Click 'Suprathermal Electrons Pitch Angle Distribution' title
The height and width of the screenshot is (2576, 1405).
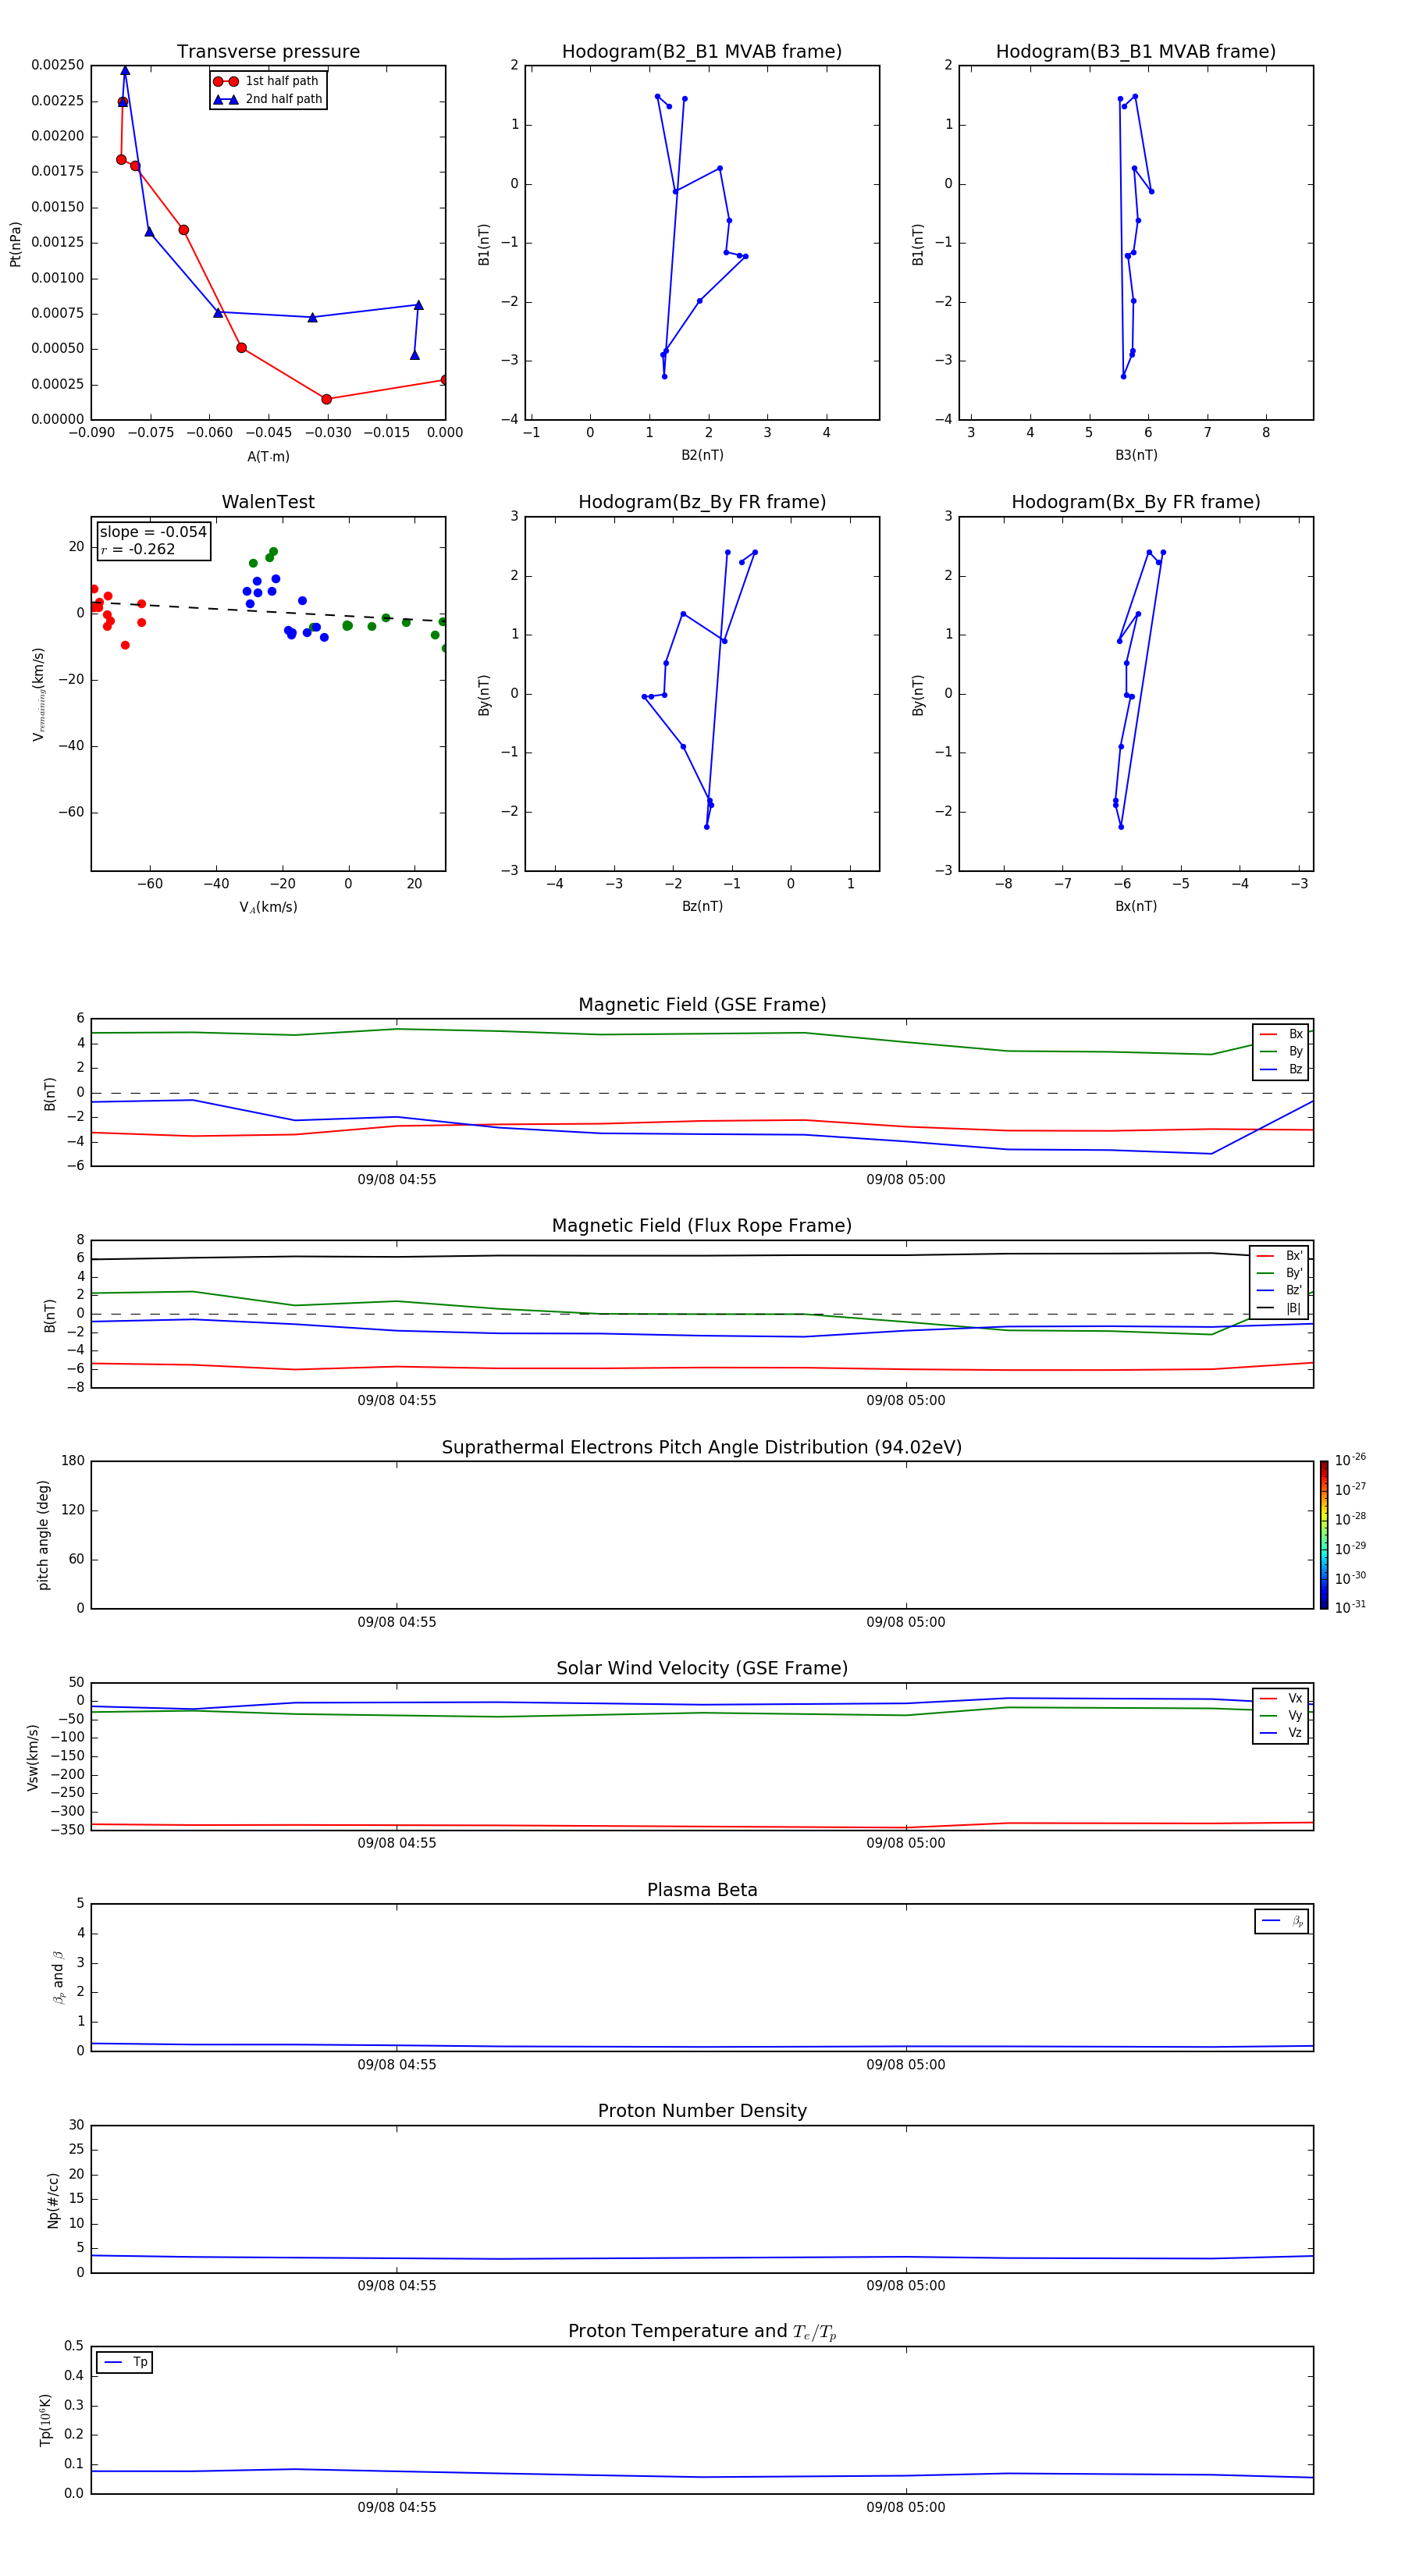click(x=702, y=1448)
